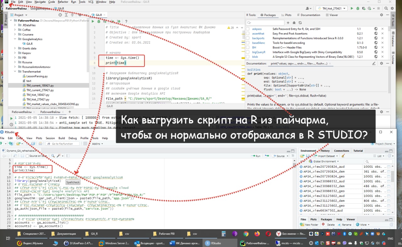402x247 pixels.
Task: Upgrade all R packages icon
Action: 294,23
